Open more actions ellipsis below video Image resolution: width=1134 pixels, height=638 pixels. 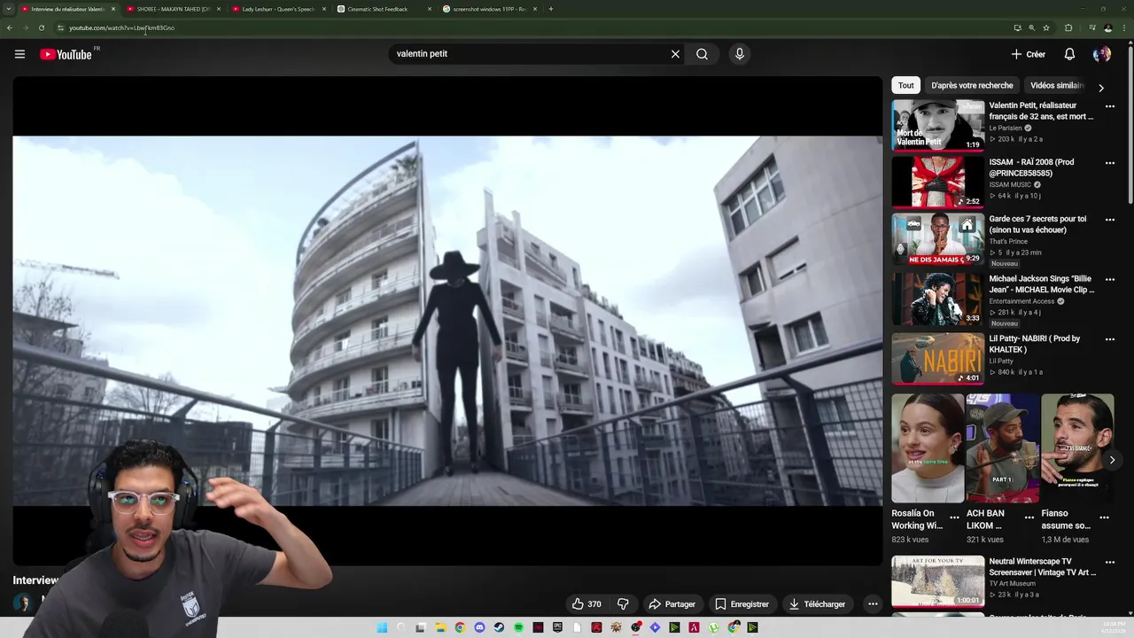coord(873,604)
